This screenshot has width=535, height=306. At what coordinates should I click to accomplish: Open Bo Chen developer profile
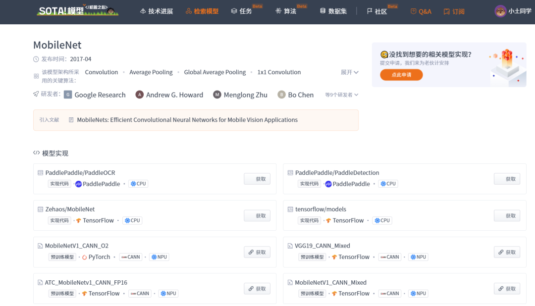[301, 95]
